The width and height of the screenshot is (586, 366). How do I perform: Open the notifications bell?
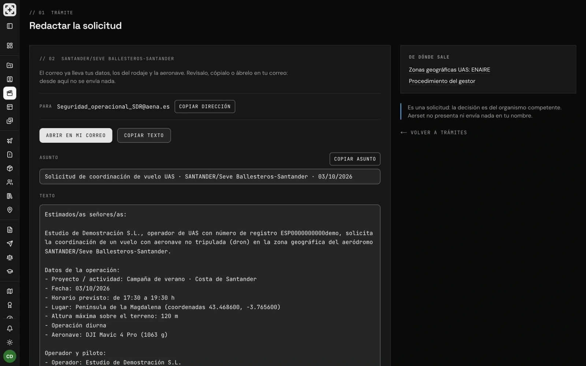10,329
